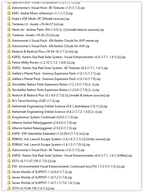Select zip icon for Kolyphemus System Continued v0.8.0

(9, 117)
